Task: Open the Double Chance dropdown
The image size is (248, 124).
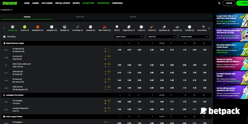Action: [194, 37]
